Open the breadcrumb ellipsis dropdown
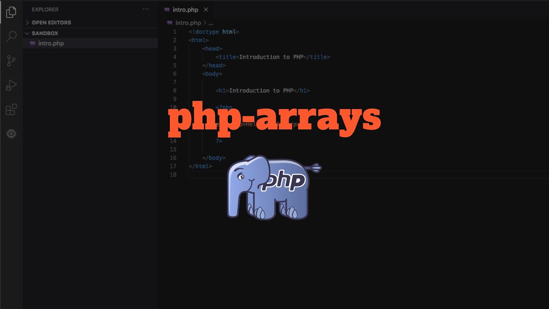Image resolution: width=549 pixels, height=309 pixels. pyautogui.click(x=211, y=23)
